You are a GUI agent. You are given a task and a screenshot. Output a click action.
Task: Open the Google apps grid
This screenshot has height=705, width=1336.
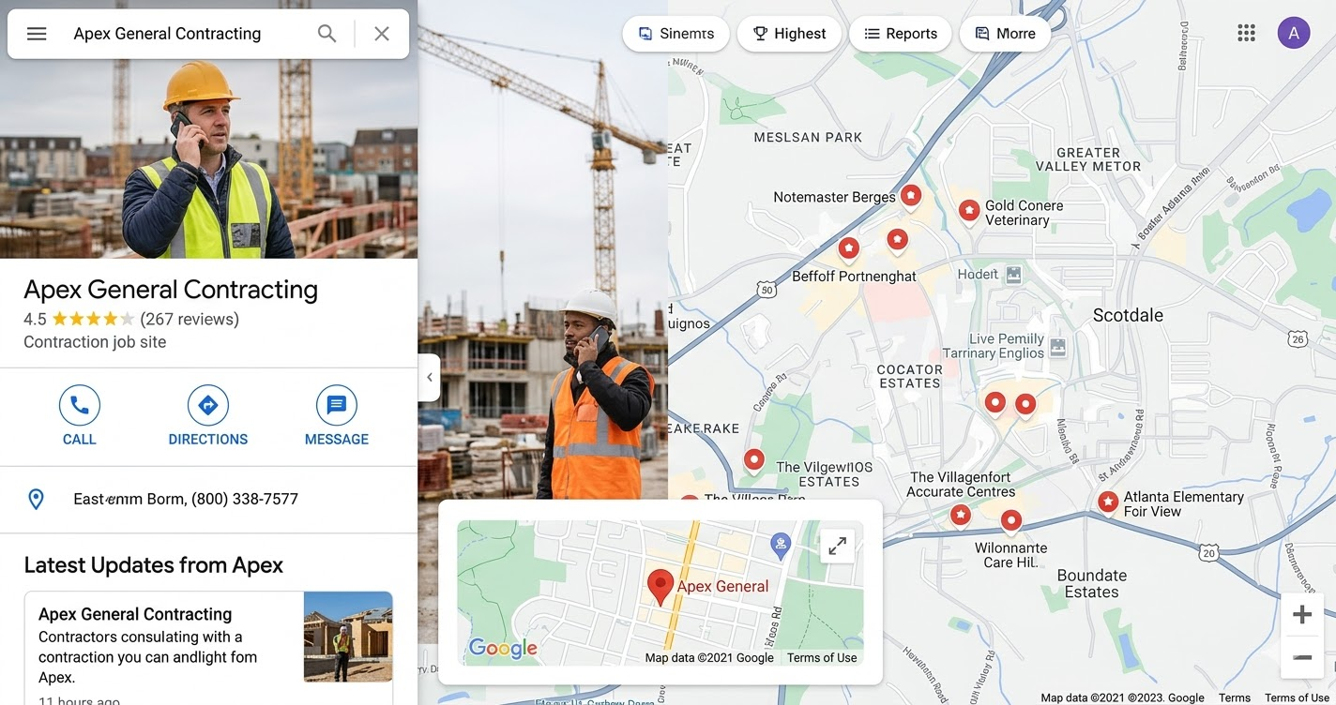click(x=1246, y=34)
